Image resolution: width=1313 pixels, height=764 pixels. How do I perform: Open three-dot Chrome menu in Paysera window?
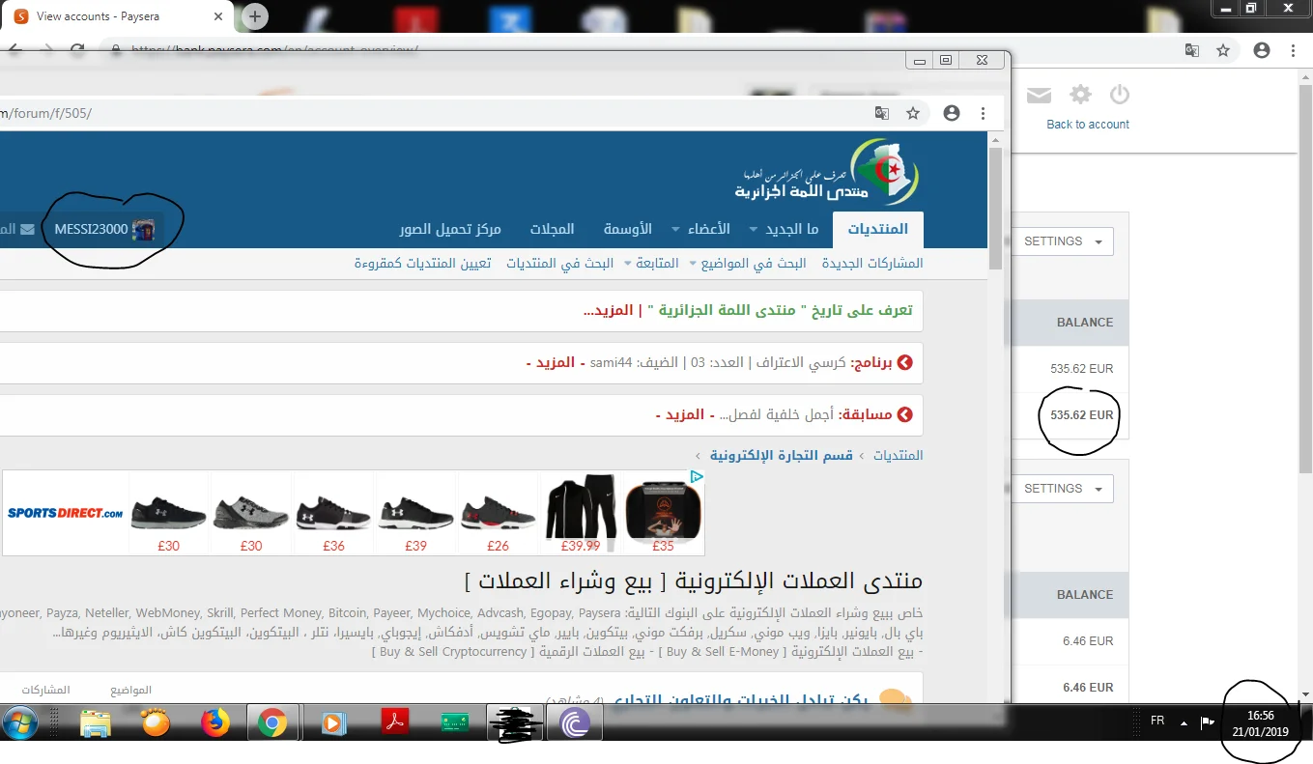(x=1294, y=50)
